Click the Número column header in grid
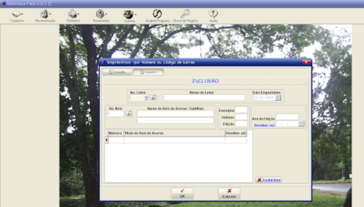The image size is (364, 207). click(x=116, y=133)
